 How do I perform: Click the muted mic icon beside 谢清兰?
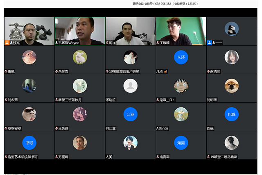coord(209,71)
